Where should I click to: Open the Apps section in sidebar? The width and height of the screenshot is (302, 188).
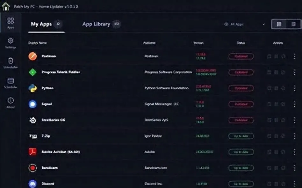tap(11, 23)
